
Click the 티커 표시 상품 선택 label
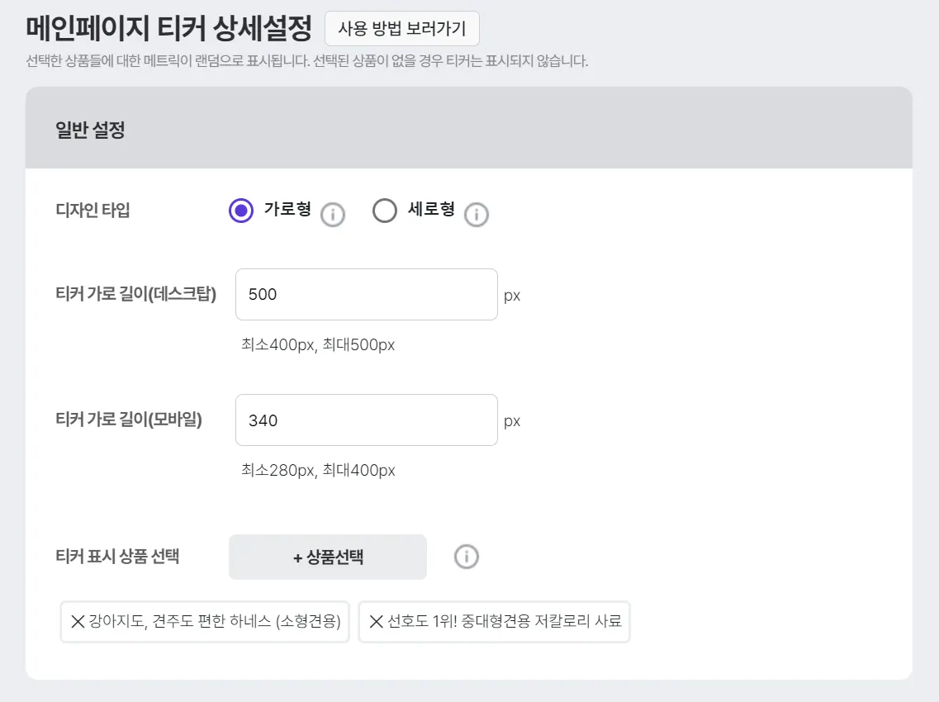(116, 556)
